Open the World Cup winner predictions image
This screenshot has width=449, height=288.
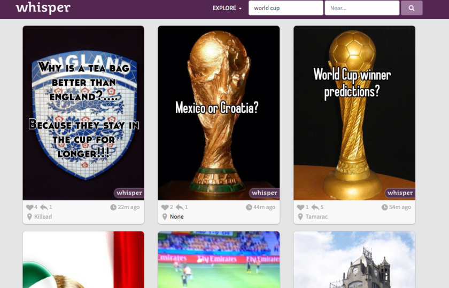point(354,113)
